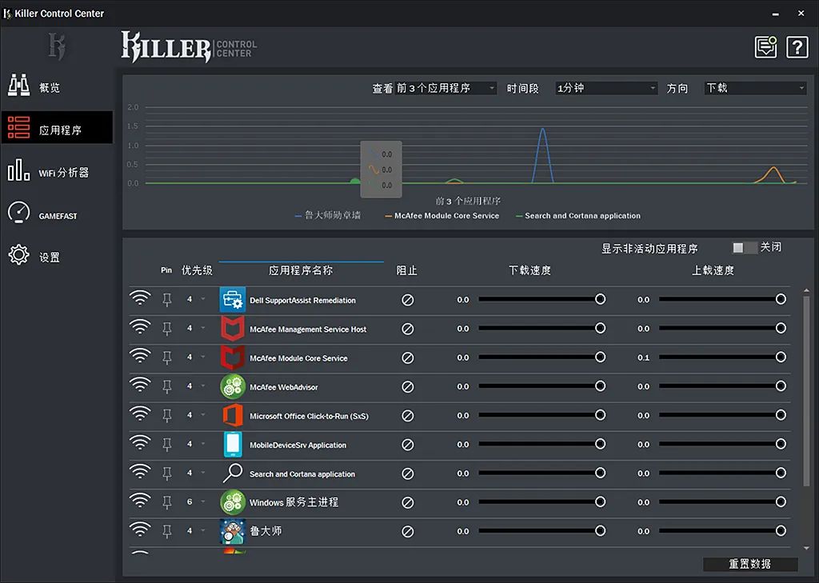The height and width of the screenshot is (583, 819).
Task: Click WiFi icon for Dell SupportAssist Remediation
Action: pos(140,298)
